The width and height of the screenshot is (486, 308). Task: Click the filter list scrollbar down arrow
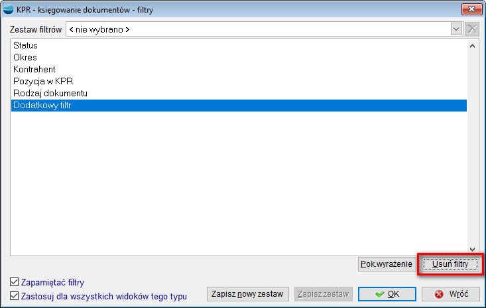(472, 248)
